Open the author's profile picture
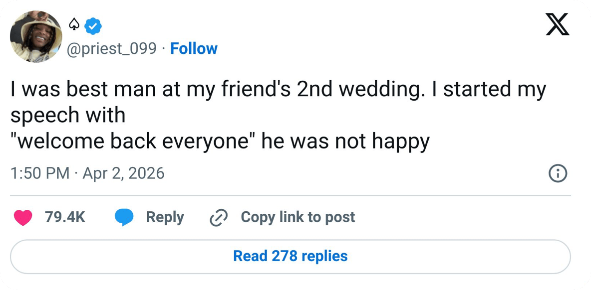 36,36
